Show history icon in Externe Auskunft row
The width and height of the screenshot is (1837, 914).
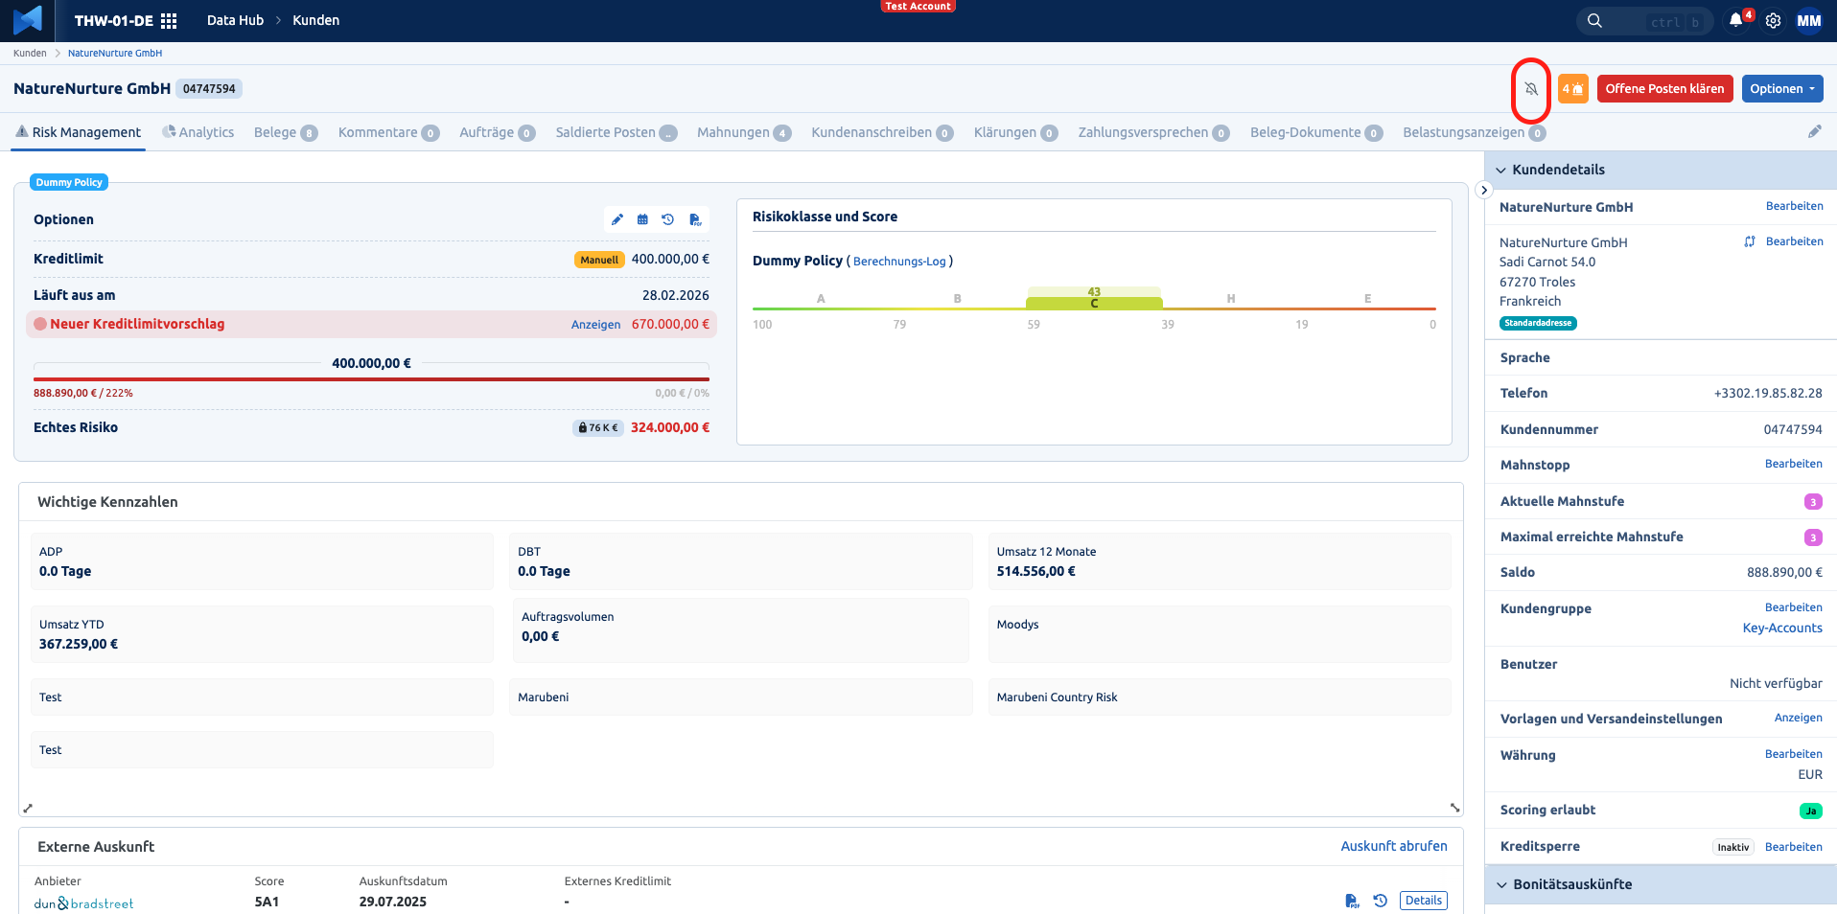point(1381,901)
